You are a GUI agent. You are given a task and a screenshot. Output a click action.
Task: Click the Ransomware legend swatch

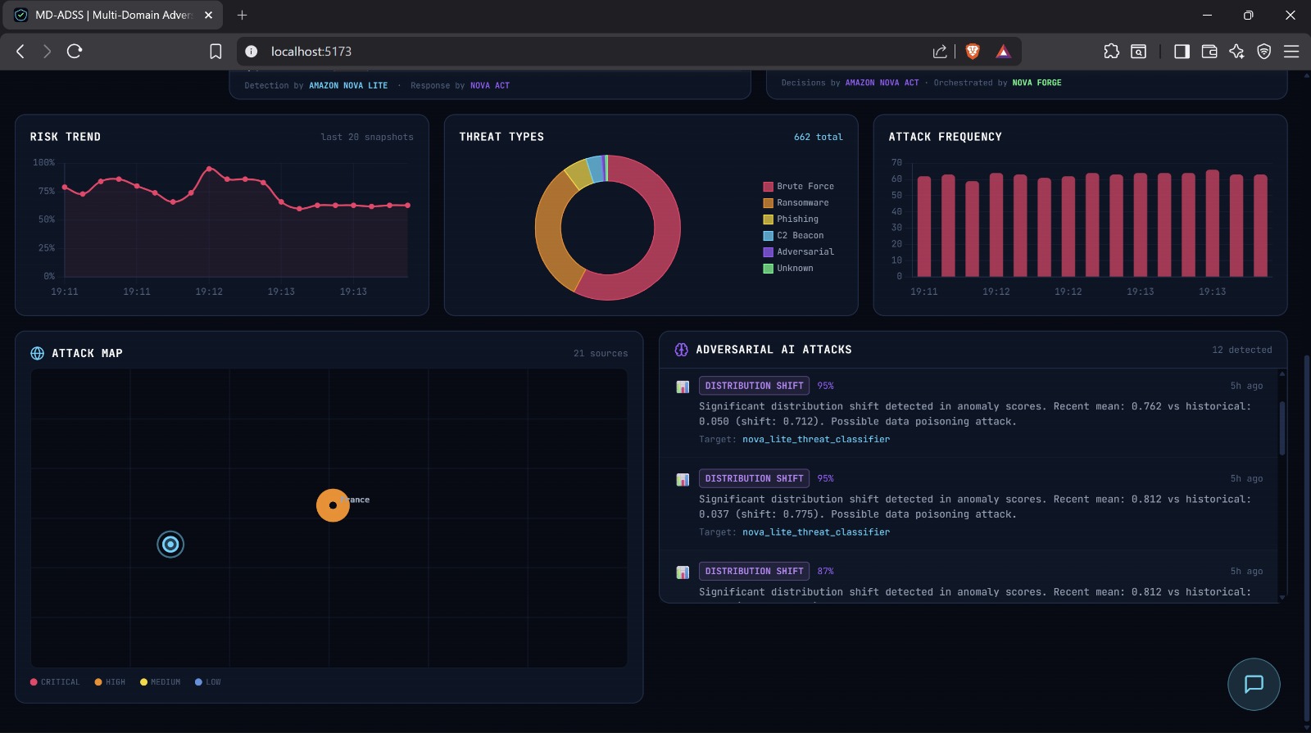pos(769,203)
